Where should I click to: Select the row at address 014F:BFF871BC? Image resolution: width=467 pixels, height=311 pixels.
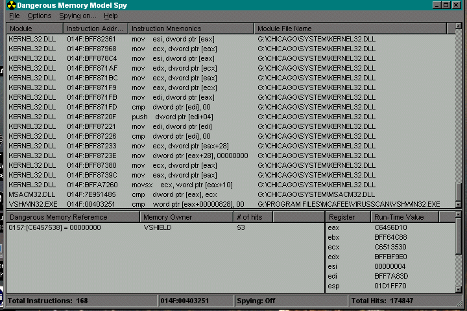(231, 78)
